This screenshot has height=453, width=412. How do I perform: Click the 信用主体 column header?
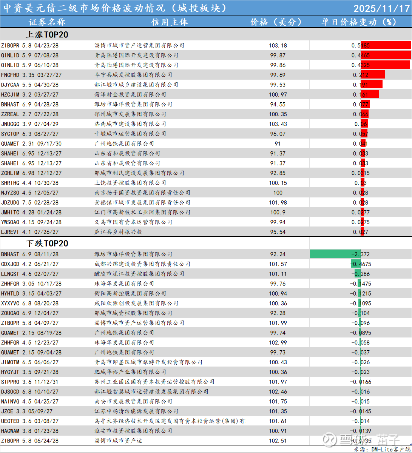pyautogui.click(x=170, y=22)
